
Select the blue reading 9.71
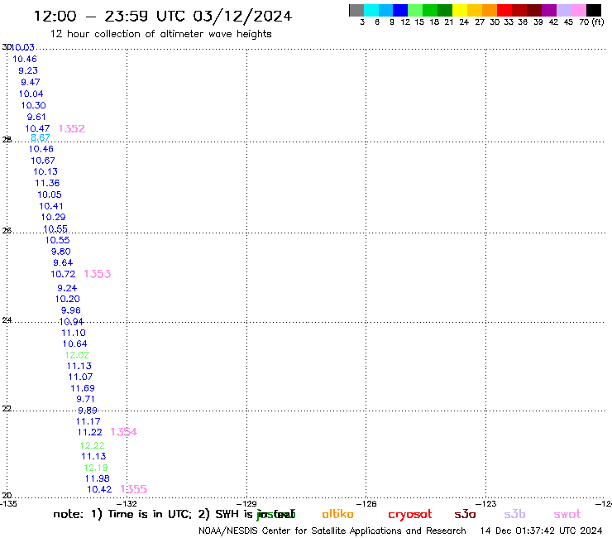click(x=85, y=399)
